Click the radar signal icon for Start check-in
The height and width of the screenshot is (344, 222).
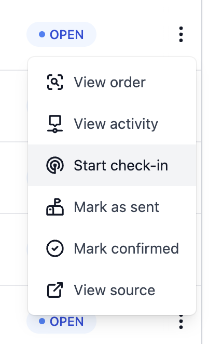coord(55,165)
